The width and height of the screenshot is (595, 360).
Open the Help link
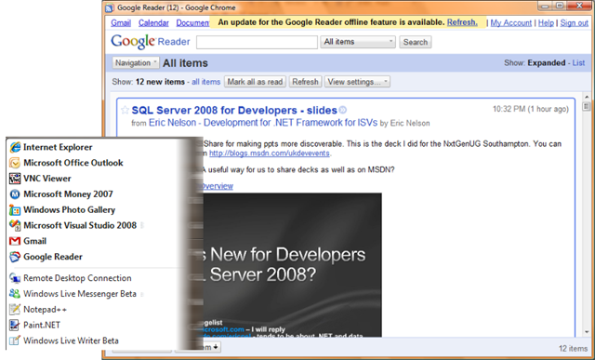[x=546, y=22]
